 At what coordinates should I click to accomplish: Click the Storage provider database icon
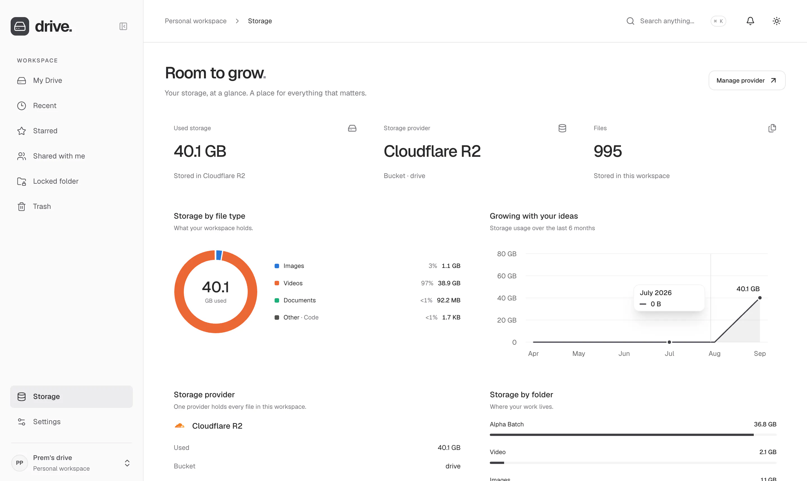(x=562, y=128)
